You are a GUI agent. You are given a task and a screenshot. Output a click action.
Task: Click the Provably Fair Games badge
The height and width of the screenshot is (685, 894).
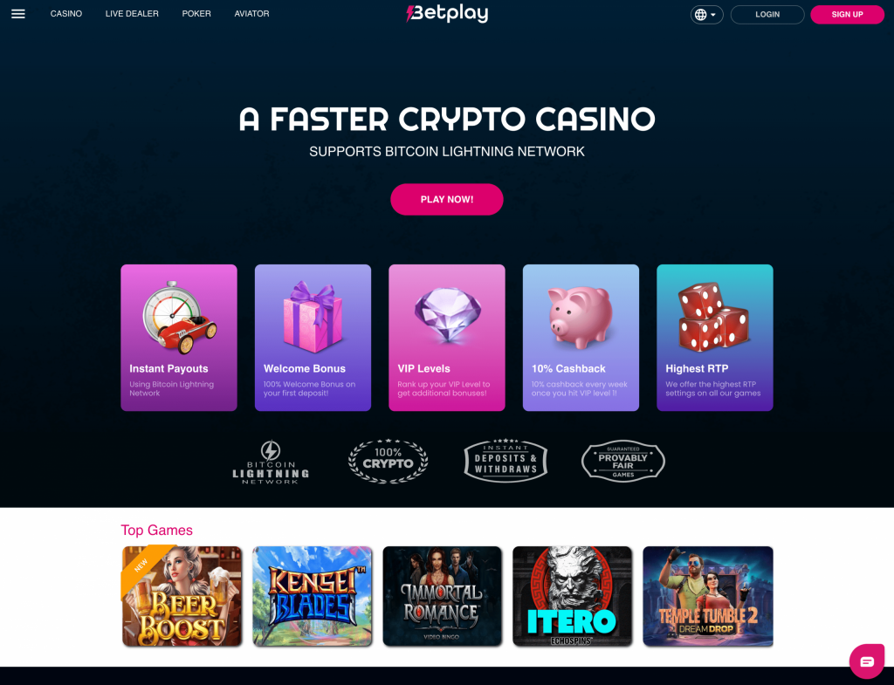pos(623,461)
